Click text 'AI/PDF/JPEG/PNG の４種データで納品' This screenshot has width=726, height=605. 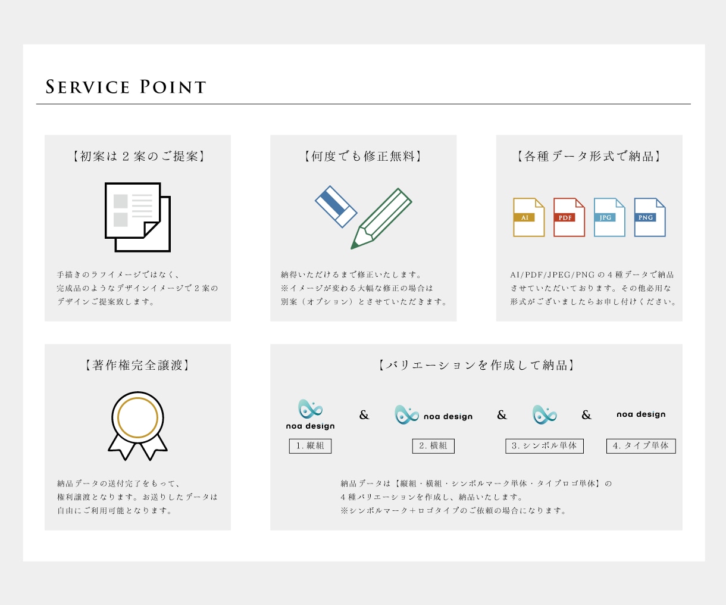tap(592, 275)
